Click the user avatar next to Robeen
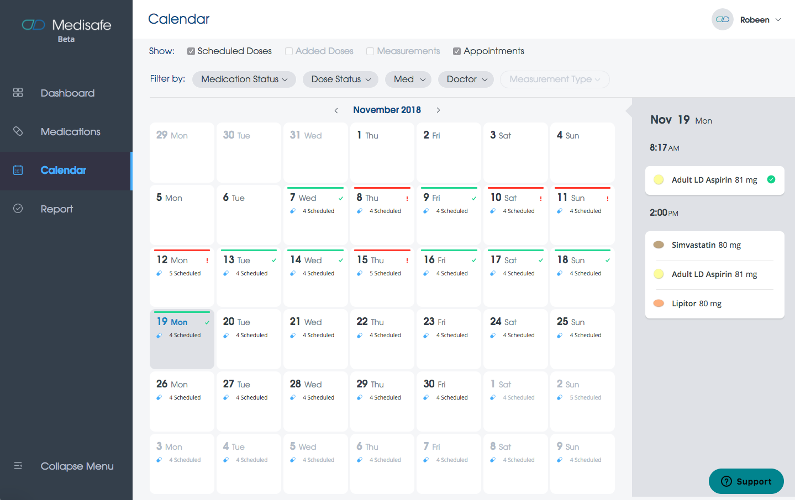795x500 pixels. pyautogui.click(x=722, y=19)
